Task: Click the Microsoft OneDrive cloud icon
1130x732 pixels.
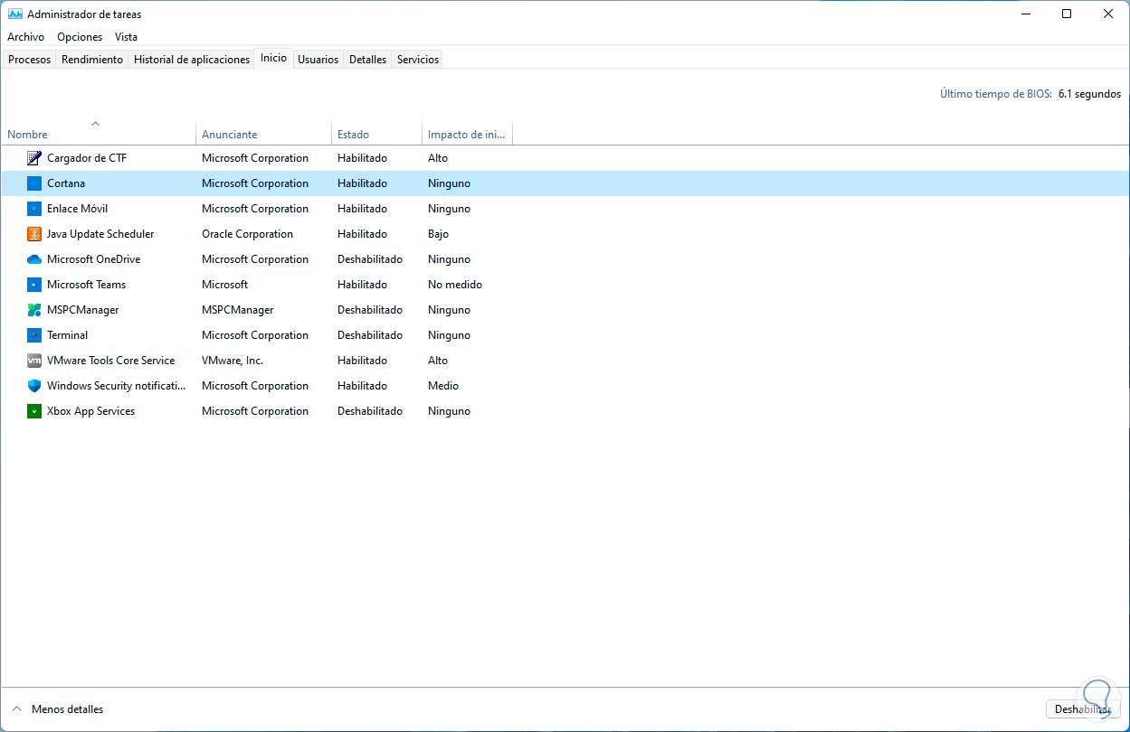Action: [x=34, y=259]
